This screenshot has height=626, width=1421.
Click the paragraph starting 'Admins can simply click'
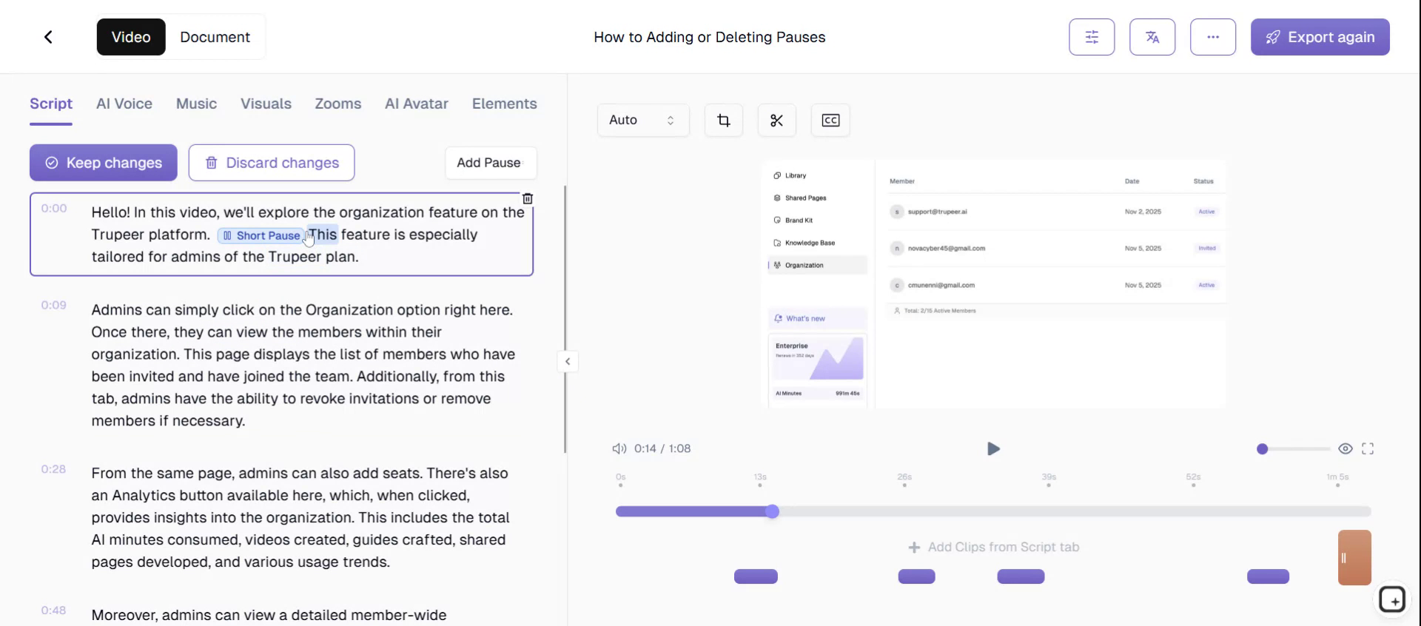click(303, 366)
